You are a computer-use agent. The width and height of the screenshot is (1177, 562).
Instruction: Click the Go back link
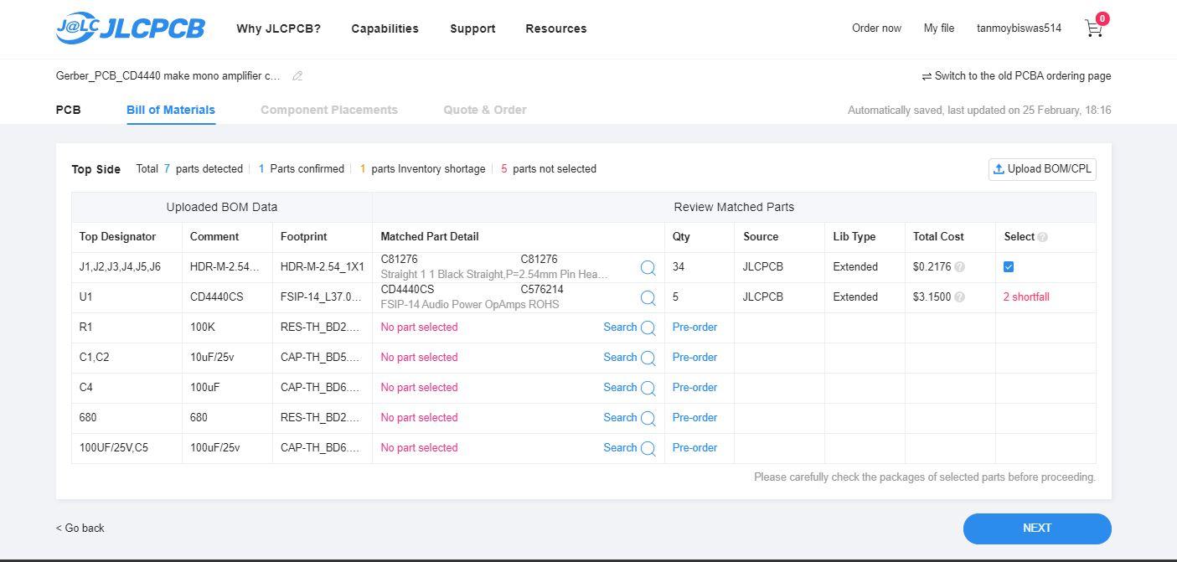coord(80,528)
